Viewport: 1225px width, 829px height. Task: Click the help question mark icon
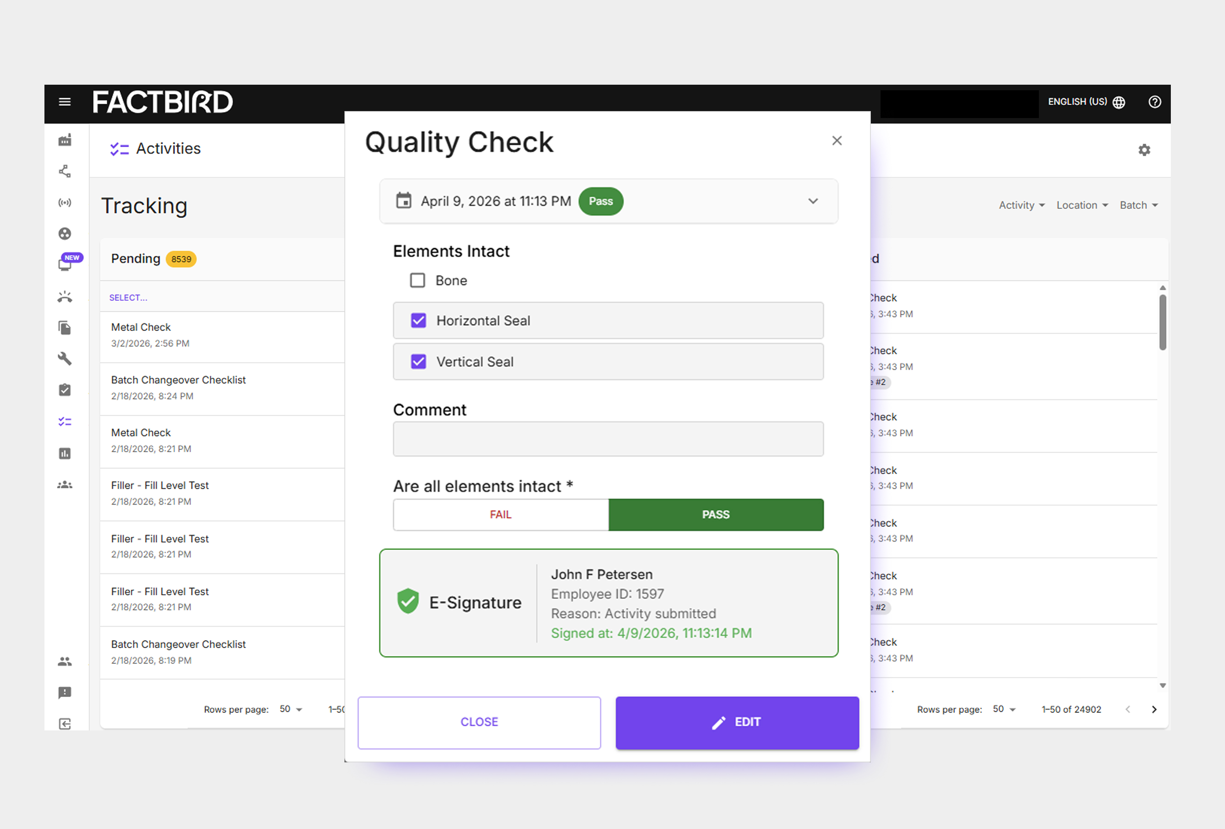[x=1154, y=102]
